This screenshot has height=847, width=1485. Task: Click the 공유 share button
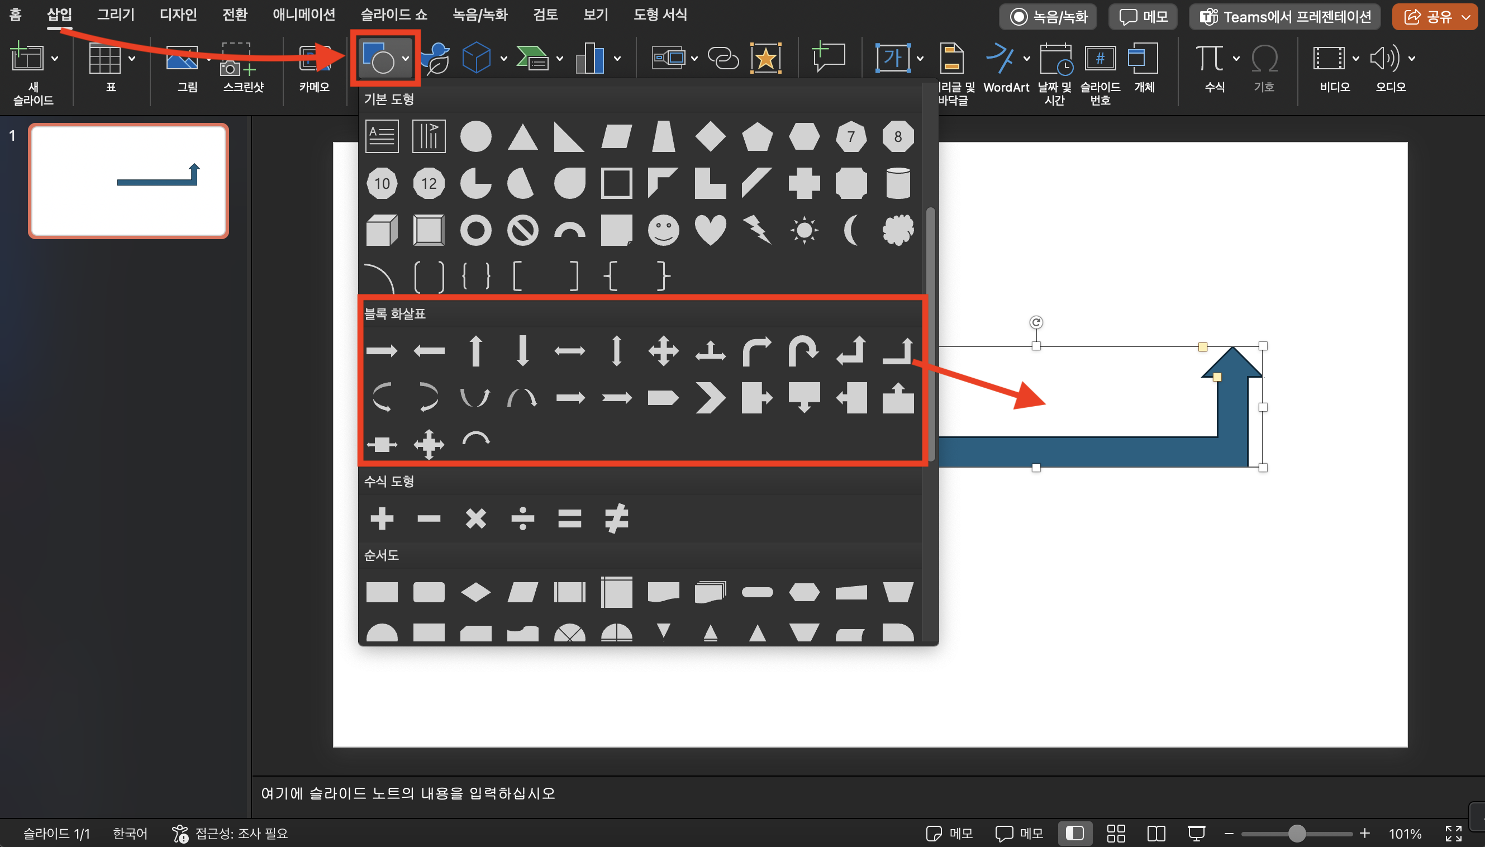point(1434,16)
